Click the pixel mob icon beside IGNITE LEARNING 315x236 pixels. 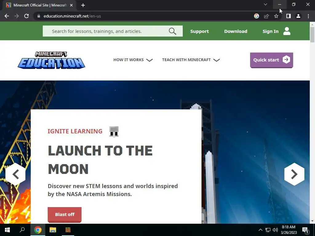point(114,132)
